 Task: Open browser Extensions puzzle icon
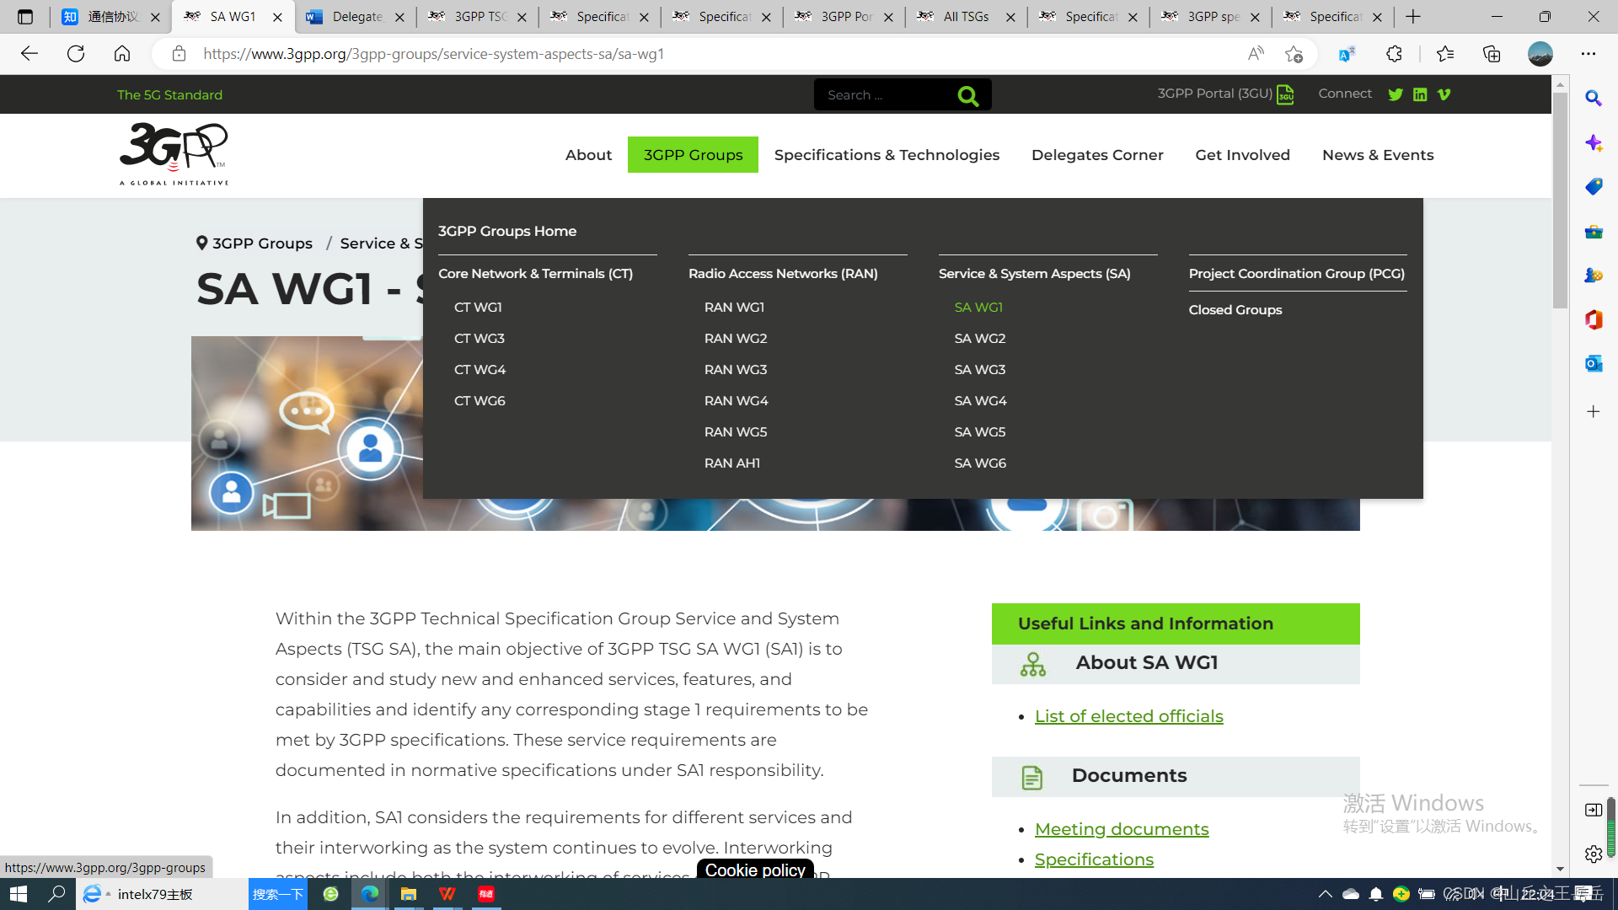1394,54
